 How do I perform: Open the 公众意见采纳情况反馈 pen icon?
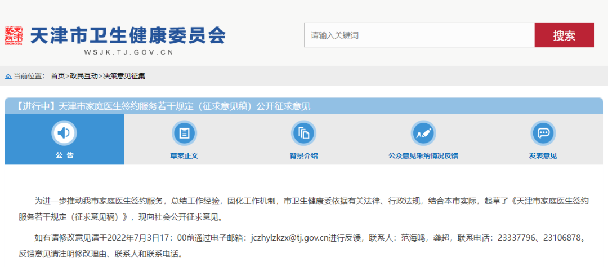click(423, 133)
